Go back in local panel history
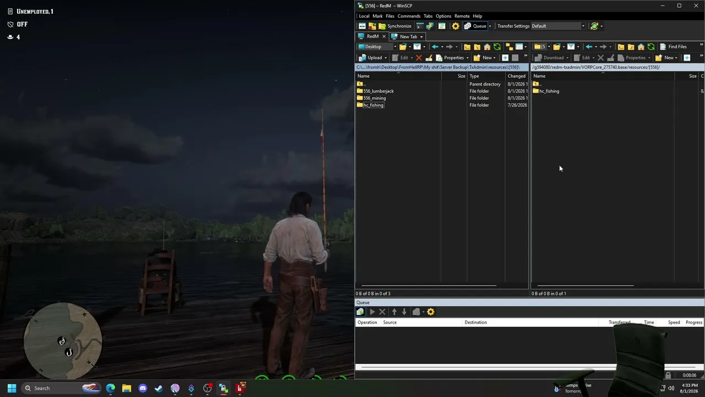Image resolution: width=705 pixels, height=397 pixels. pos(435,47)
